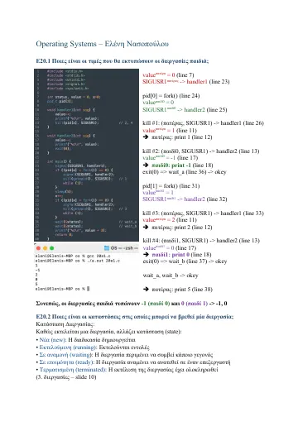Click the text 'πατέρας: print 1 (line 12)'
Screen dimensions: 298x422
point(182,137)
